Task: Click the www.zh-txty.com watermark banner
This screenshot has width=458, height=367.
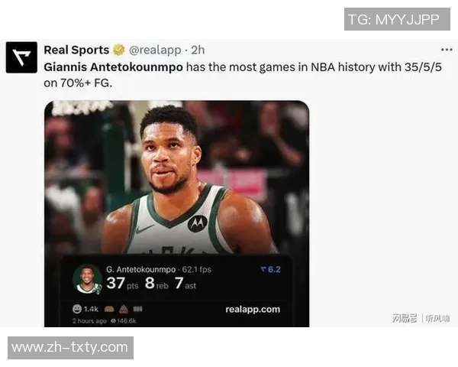Action: point(70,348)
